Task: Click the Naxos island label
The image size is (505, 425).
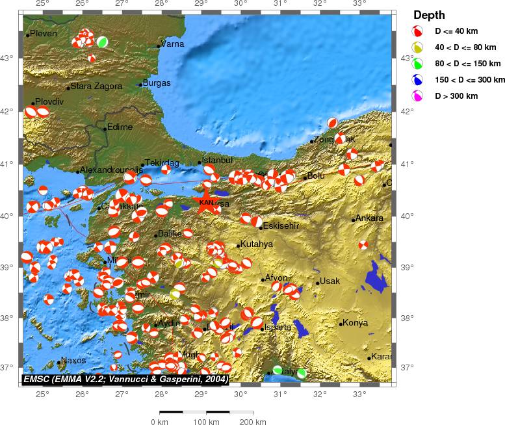Action: click(73, 361)
